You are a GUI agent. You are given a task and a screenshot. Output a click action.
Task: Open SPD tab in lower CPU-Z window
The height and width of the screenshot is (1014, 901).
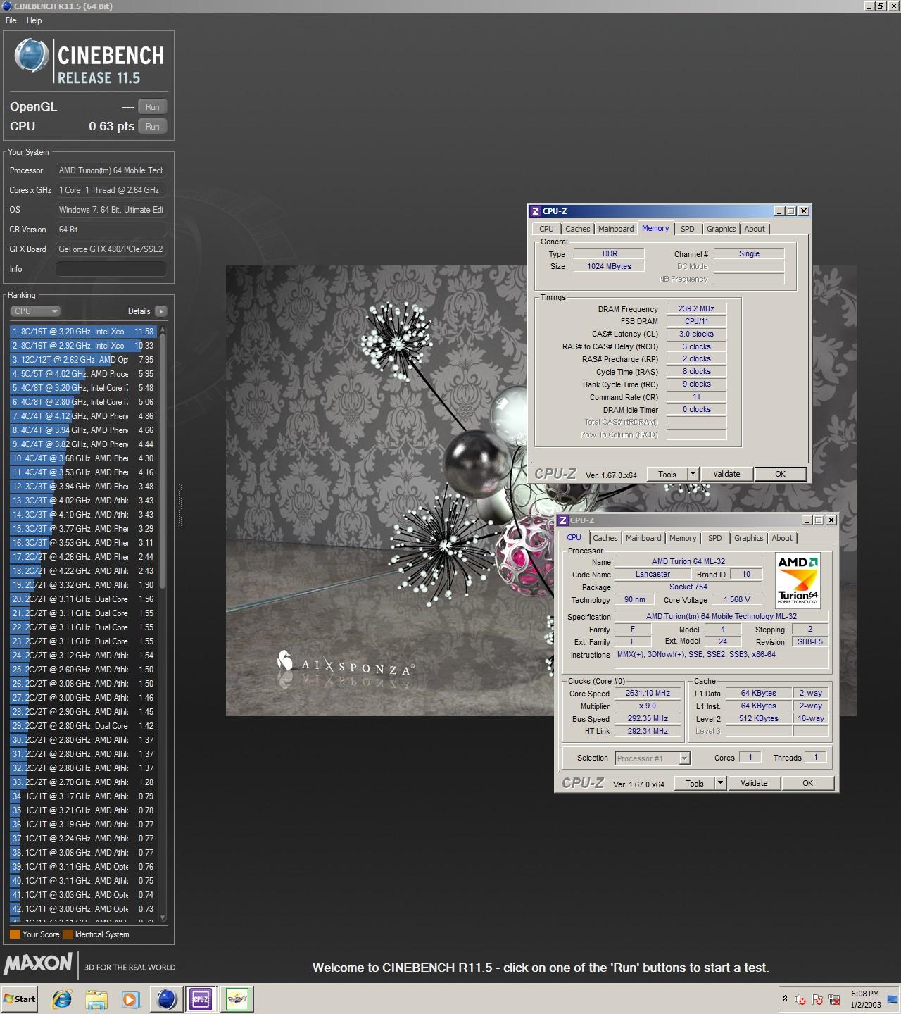click(x=715, y=538)
